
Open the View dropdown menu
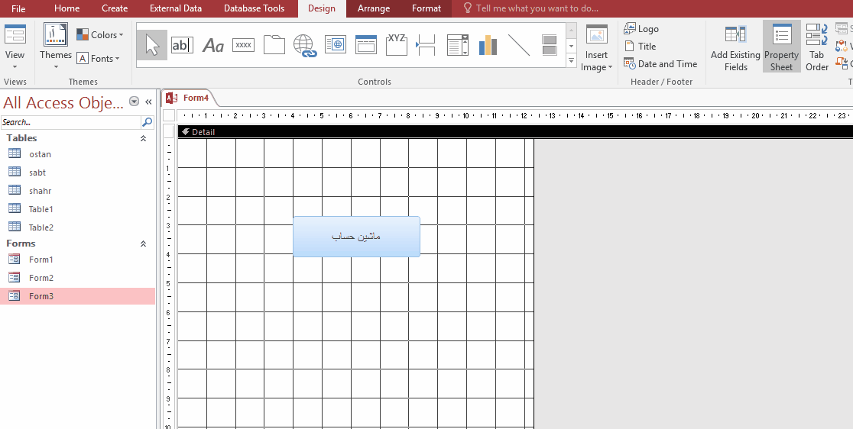click(x=15, y=61)
